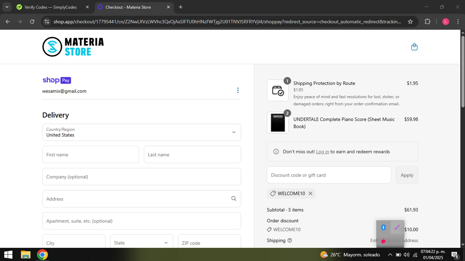465x261 pixels.
Task: Open Chrome's three-dot menu
Action: point(458,22)
